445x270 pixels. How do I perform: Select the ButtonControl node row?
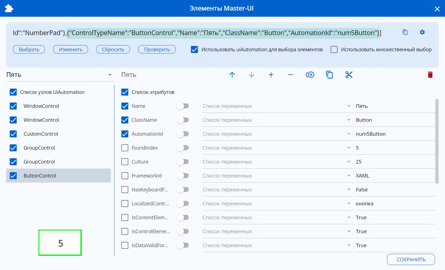pos(58,176)
